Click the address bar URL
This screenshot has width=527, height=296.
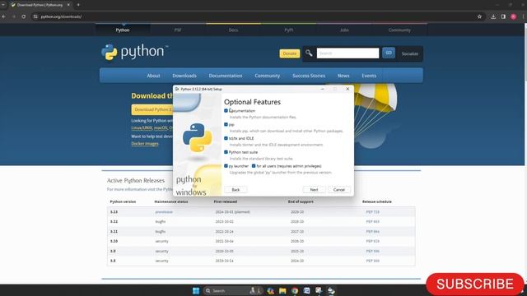coord(61,16)
